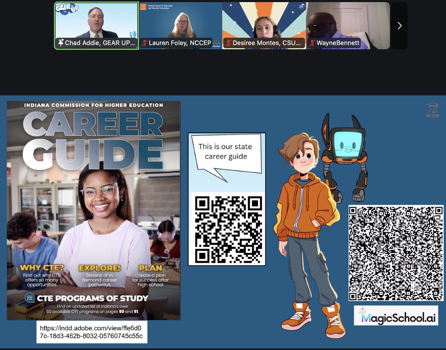Click the large MagicSchool QR code
The width and height of the screenshot is (446, 350).
click(396, 253)
